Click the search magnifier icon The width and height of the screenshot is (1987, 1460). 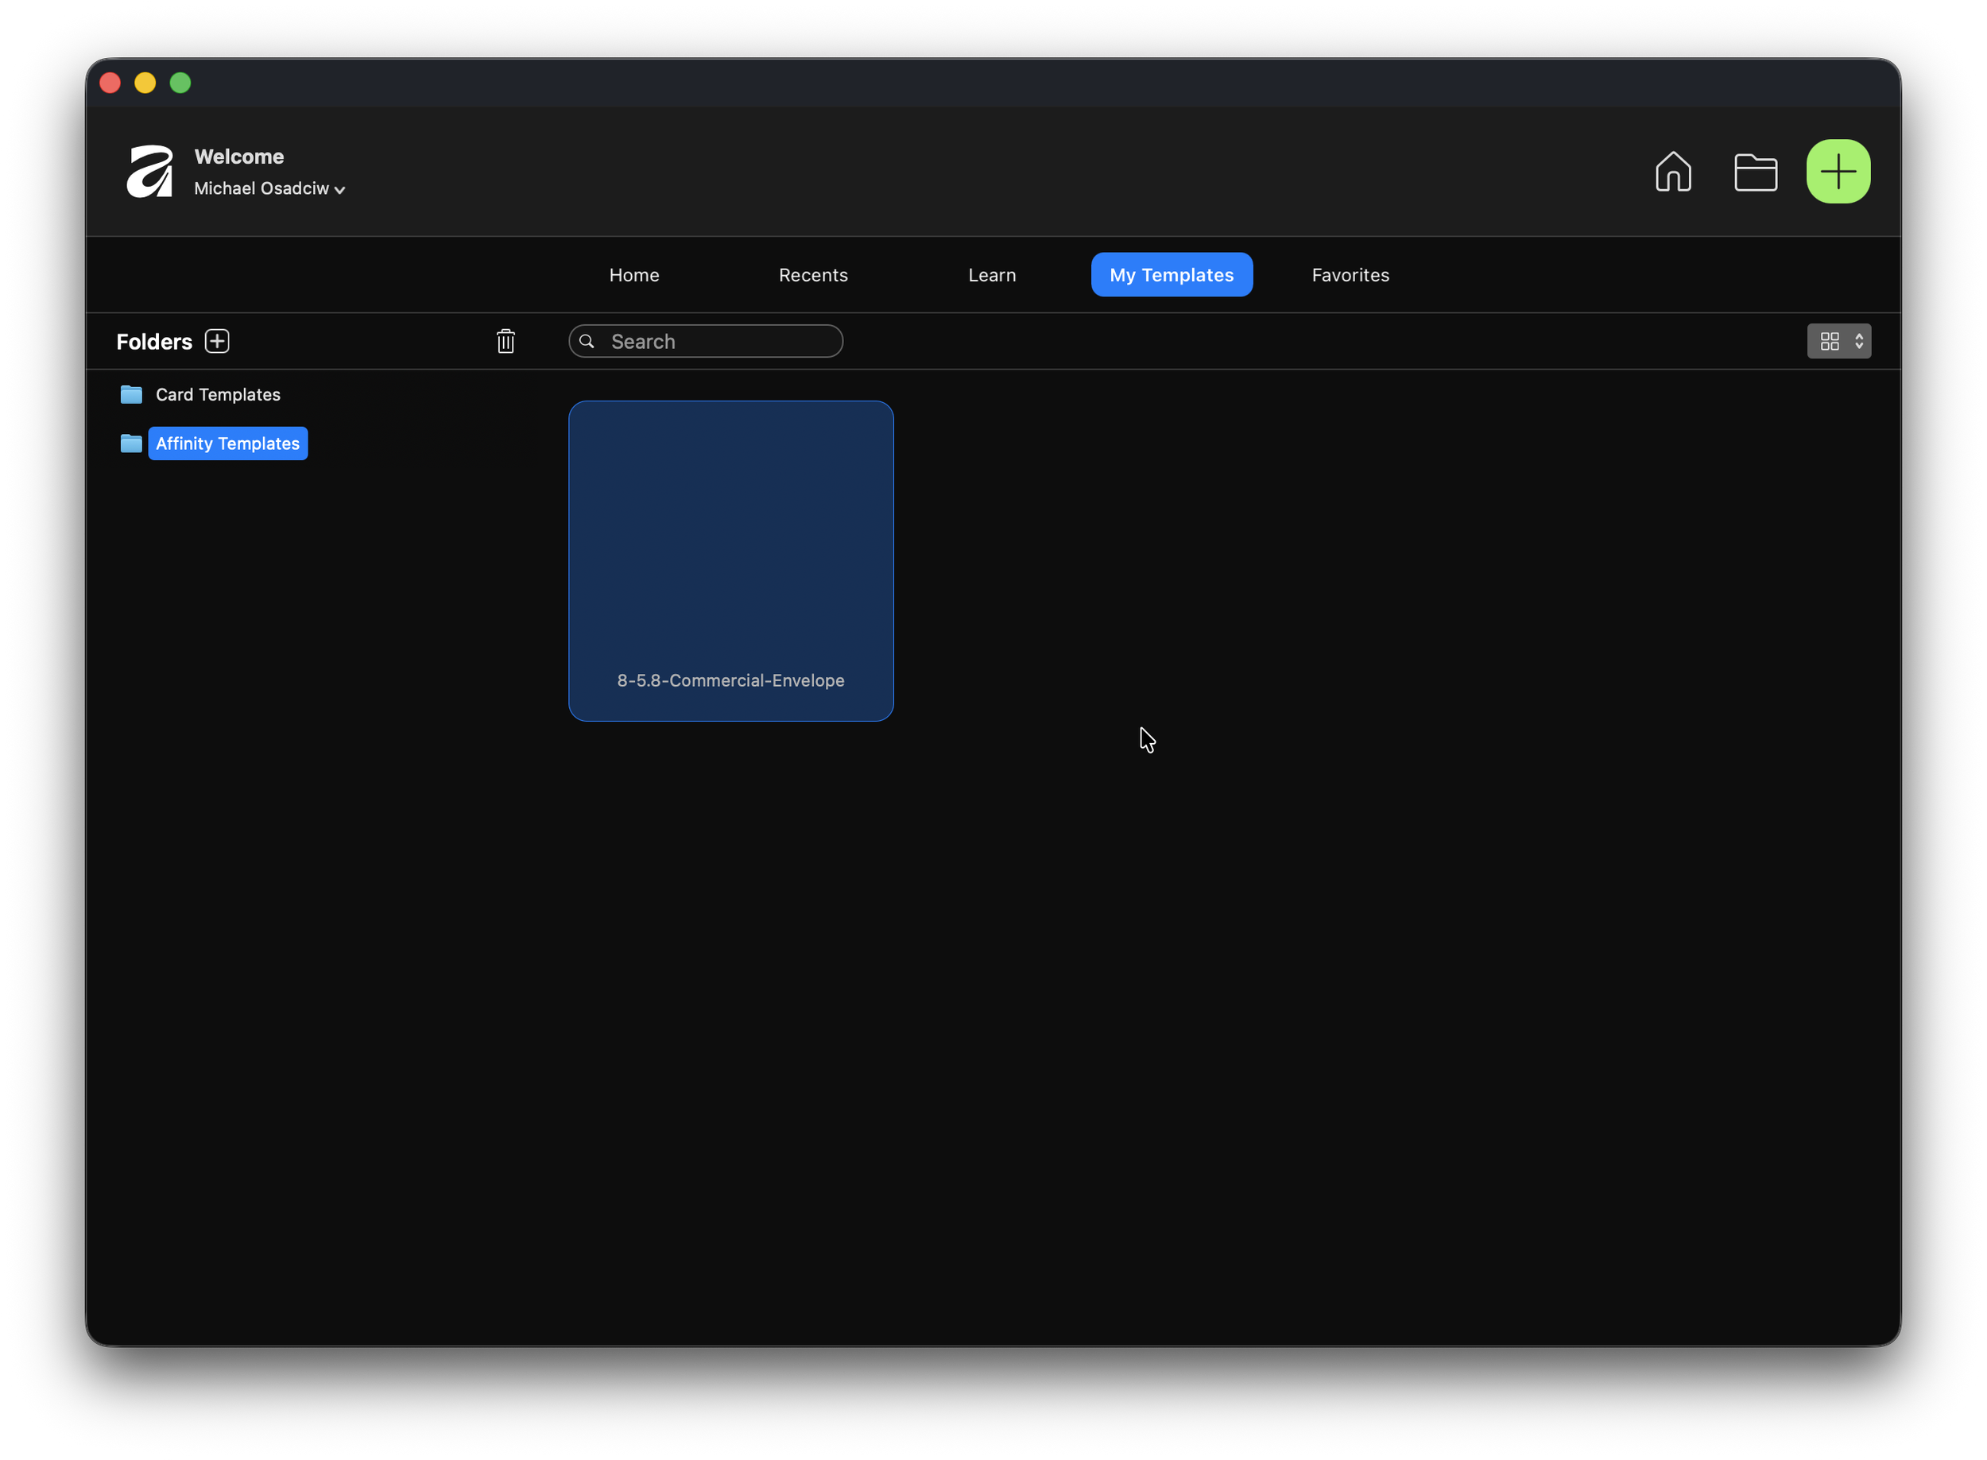pos(587,341)
